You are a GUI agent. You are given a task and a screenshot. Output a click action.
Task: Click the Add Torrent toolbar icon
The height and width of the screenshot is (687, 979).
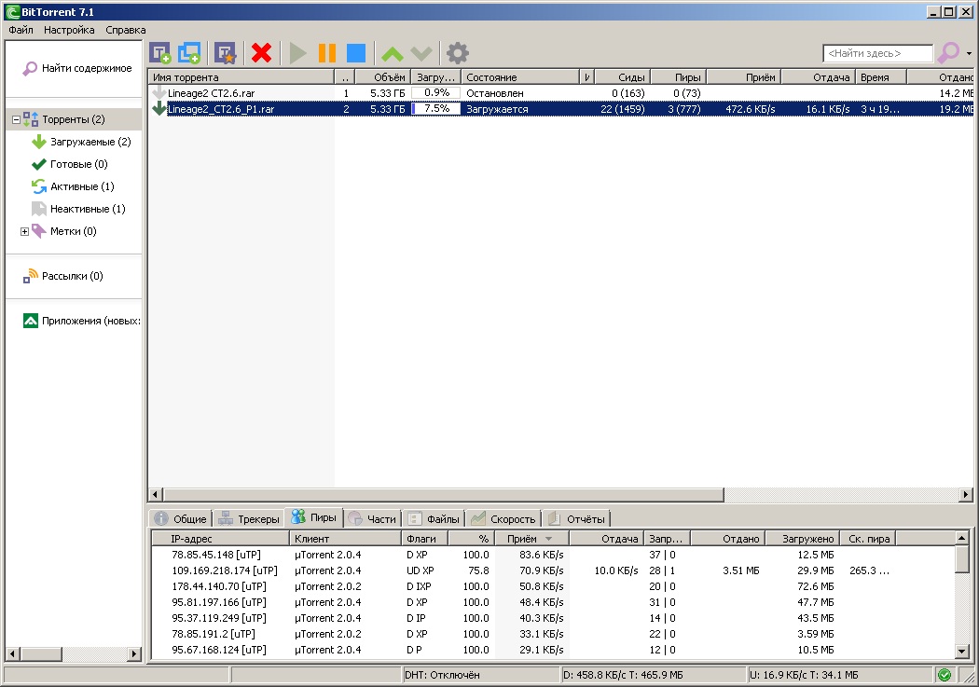pyautogui.click(x=159, y=53)
